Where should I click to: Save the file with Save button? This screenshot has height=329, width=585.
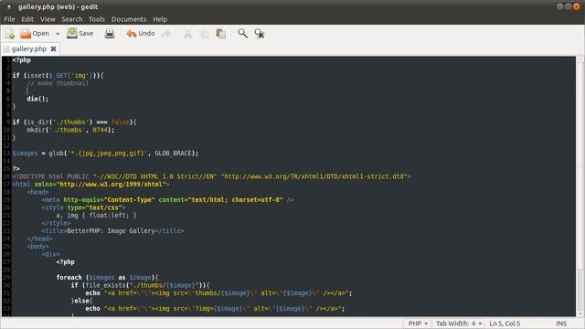(x=80, y=34)
